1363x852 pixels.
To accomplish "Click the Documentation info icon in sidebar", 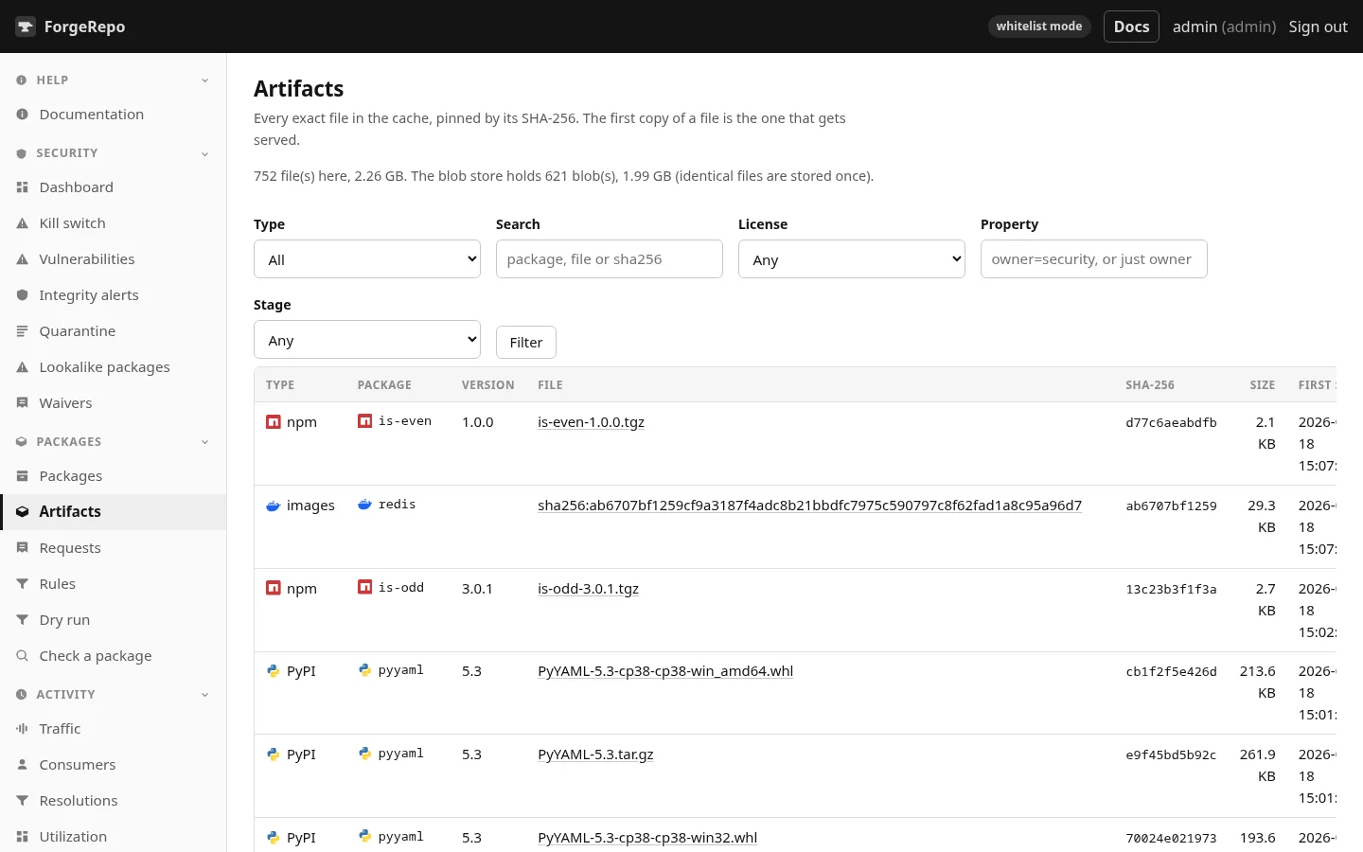I will [22, 115].
